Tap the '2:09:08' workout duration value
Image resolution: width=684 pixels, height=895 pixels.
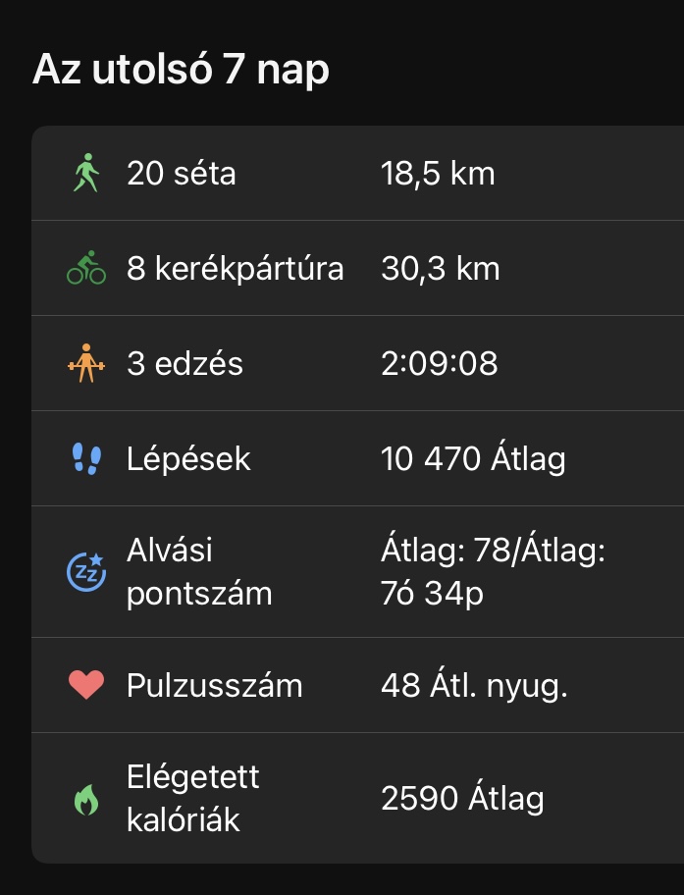pos(439,363)
